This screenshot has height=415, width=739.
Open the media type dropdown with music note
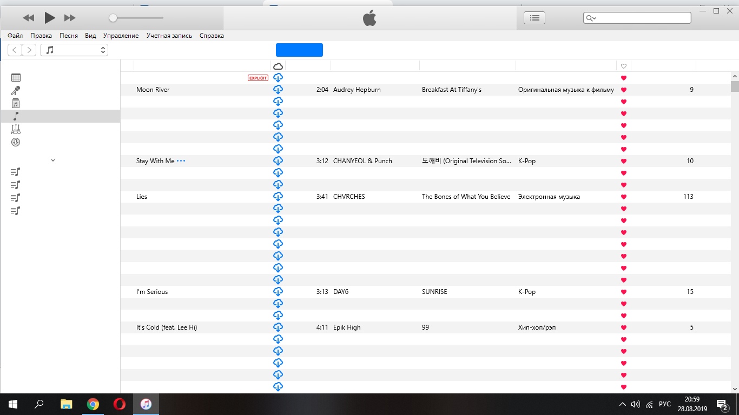coord(74,50)
